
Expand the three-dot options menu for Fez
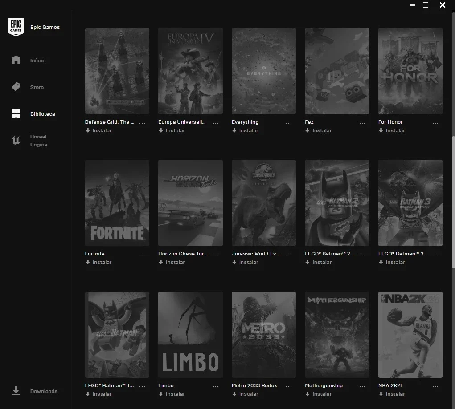(362, 123)
